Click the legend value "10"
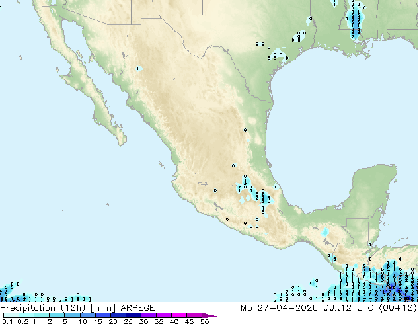Screen dimensions: 419x324 83,321
